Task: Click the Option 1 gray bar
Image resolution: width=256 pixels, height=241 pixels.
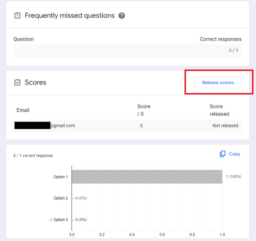Action: point(147,176)
